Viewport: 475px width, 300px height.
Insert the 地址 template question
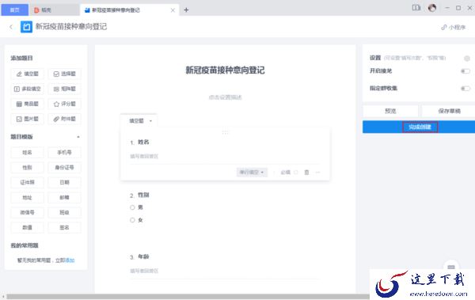(27, 198)
